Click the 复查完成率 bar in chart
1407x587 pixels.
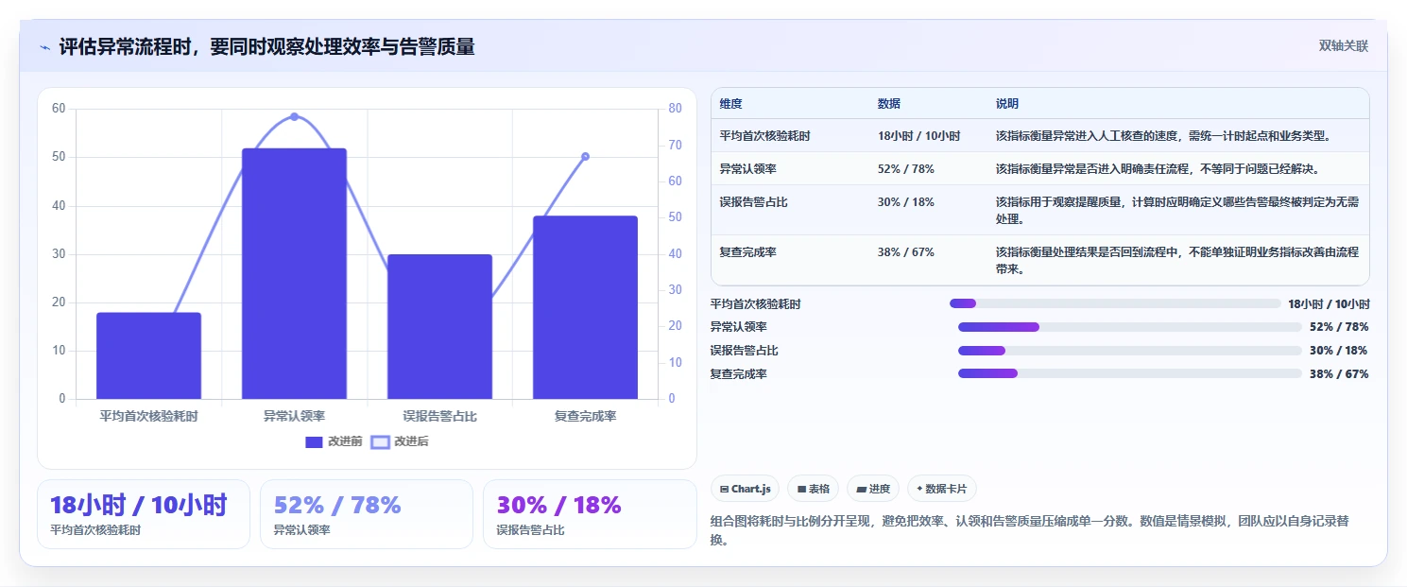pyautogui.click(x=585, y=307)
